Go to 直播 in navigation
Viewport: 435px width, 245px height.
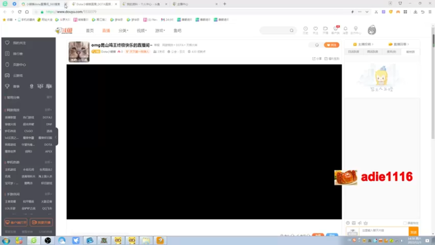(x=106, y=30)
